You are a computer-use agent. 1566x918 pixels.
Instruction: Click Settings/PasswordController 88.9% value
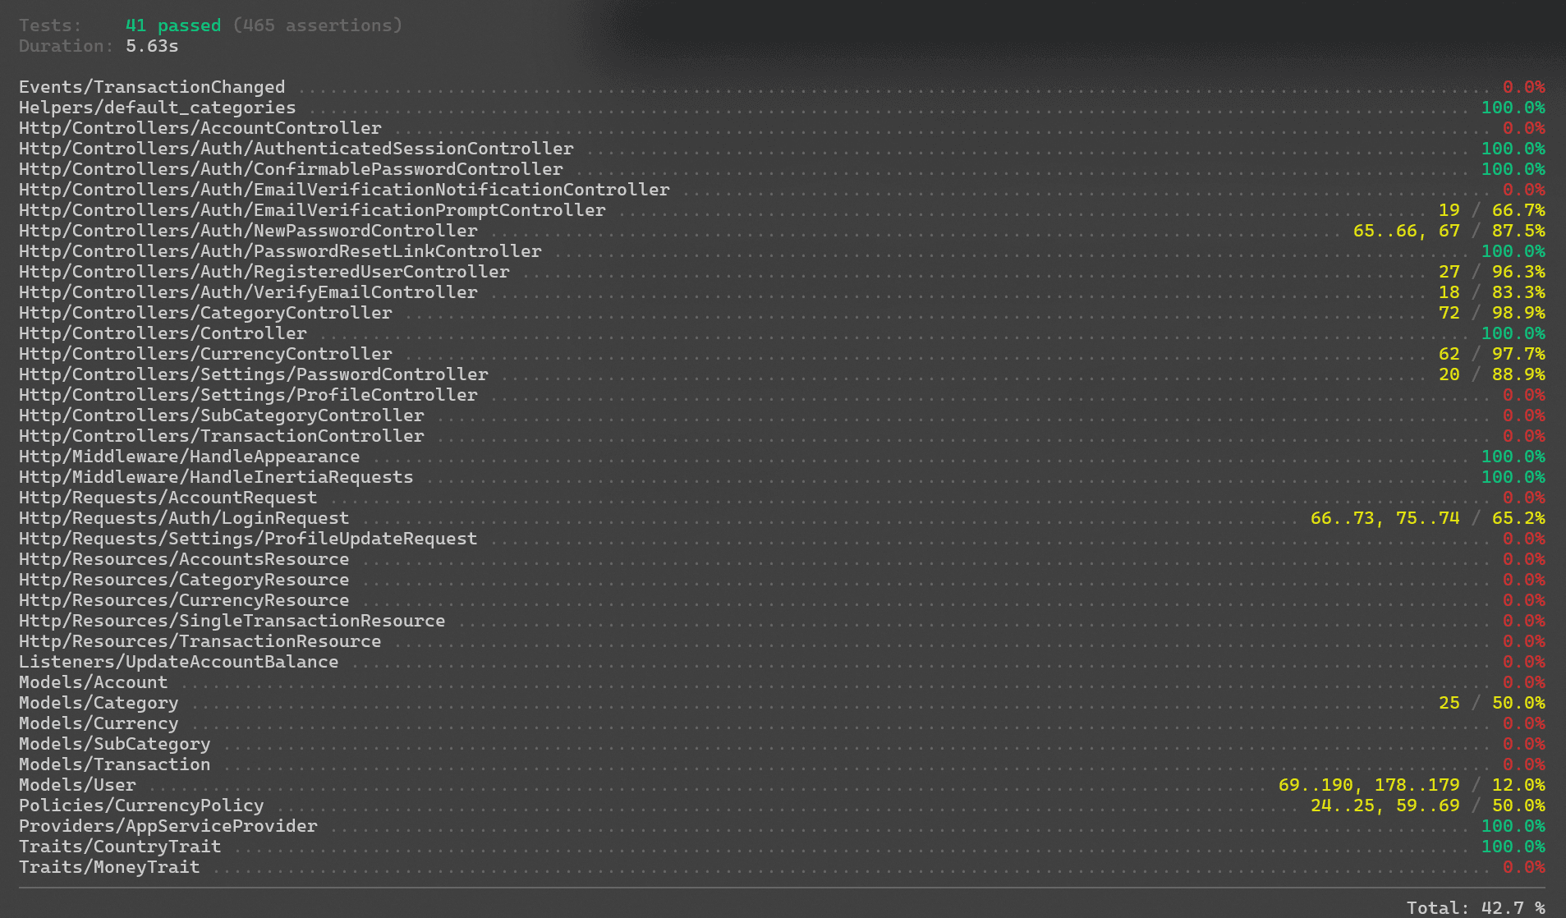click(x=1518, y=374)
